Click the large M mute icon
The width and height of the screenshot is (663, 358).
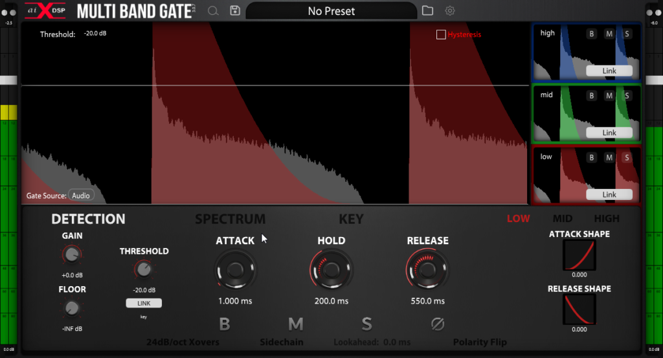point(295,324)
